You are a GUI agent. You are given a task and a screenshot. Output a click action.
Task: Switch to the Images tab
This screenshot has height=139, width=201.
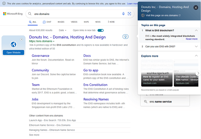coord(61,22)
